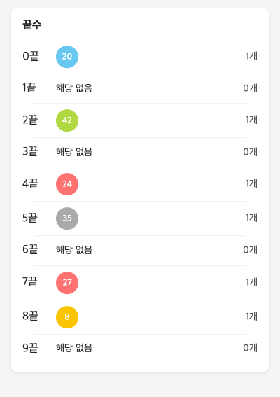Viewport: 280px width, 397px height.
Task: Tap the 1개 count in 4끝 row
Action: (251, 183)
